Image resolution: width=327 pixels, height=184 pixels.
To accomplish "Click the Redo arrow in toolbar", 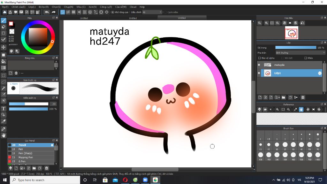I will coord(54,12).
